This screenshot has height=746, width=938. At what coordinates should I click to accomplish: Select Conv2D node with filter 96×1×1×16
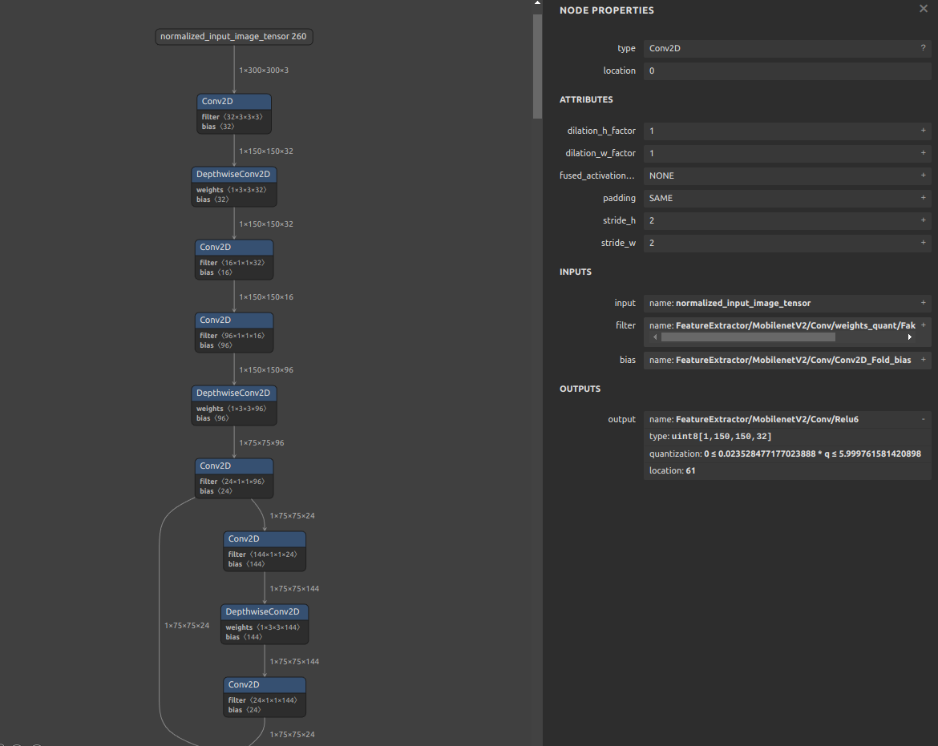[234, 321]
